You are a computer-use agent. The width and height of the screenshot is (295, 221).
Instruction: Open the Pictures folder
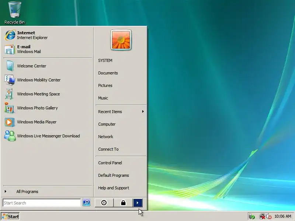point(105,85)
